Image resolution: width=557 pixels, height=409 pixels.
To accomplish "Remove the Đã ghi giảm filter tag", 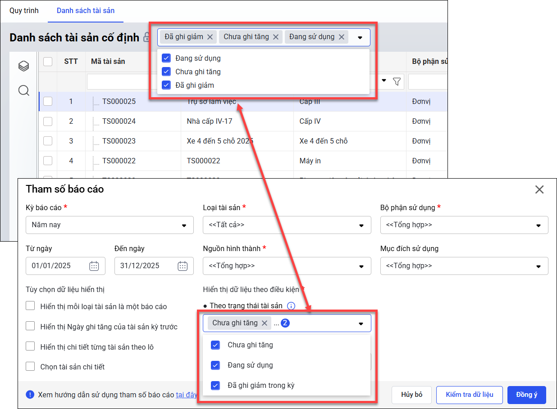I will tap(210, 37).
